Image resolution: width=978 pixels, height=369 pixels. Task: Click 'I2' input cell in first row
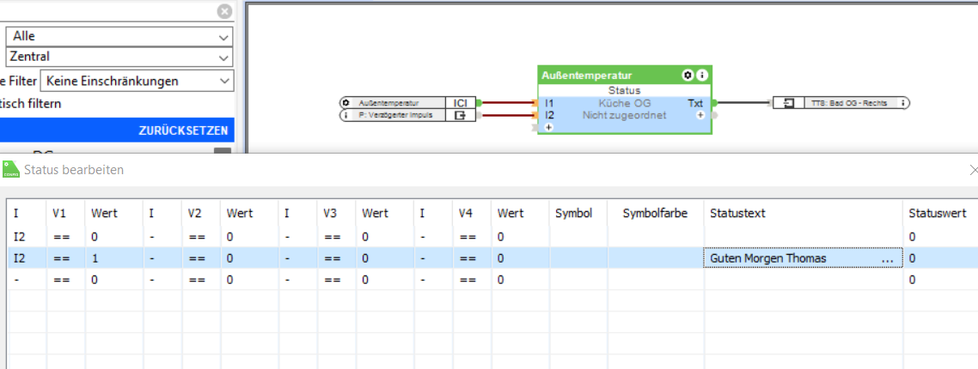tap(28, 237)
